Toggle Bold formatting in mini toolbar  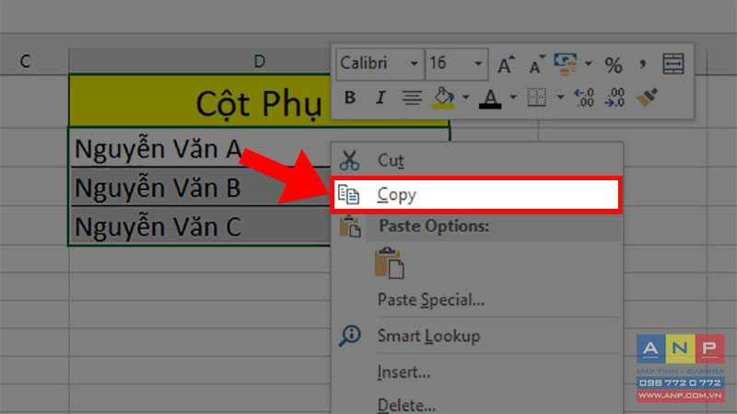point(350,98)
